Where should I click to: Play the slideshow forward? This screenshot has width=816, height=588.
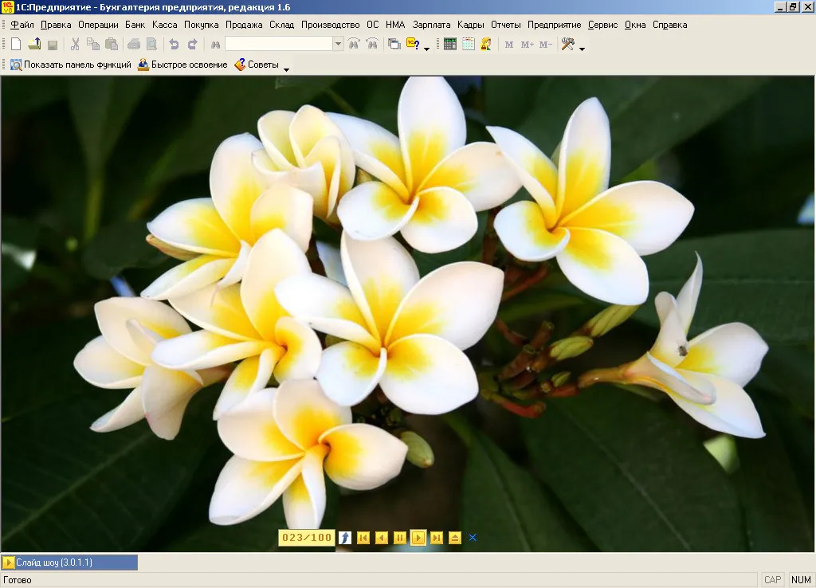click(x=418, y=538)
